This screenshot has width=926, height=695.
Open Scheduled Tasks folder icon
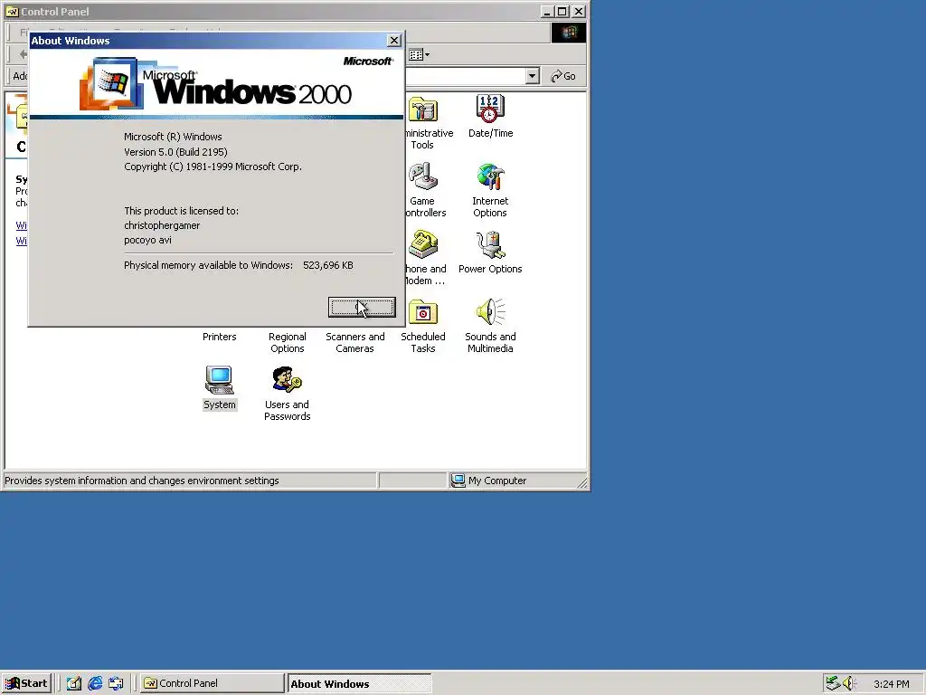[x=423, y=312]
